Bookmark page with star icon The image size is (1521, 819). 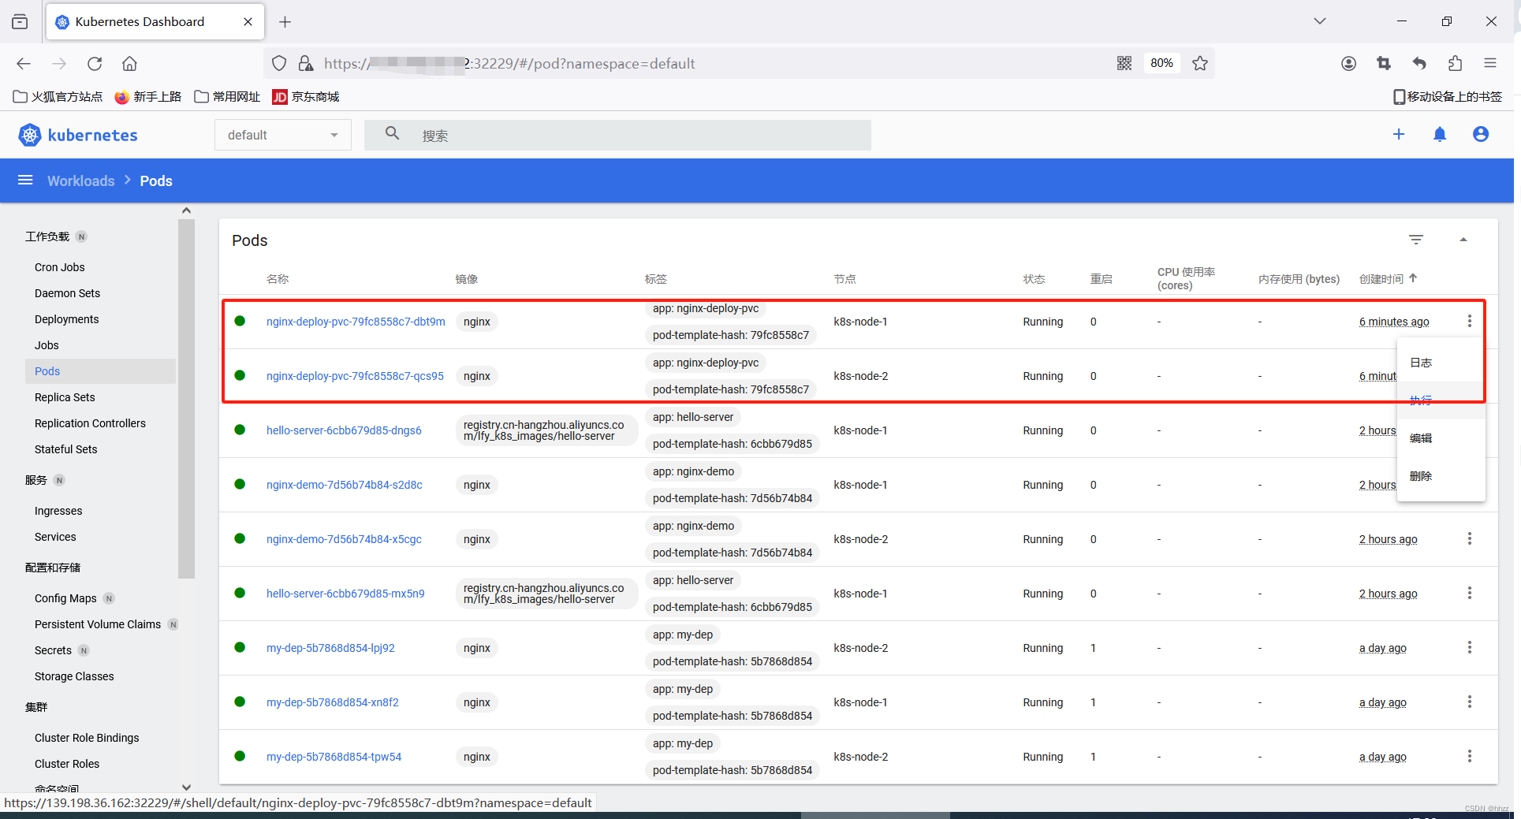[1200, 63]
